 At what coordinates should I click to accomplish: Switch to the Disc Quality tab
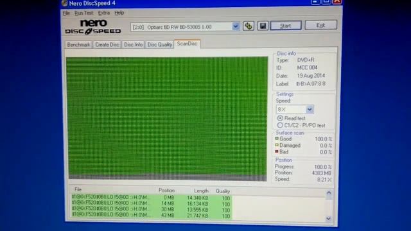(x=159, y=44)
